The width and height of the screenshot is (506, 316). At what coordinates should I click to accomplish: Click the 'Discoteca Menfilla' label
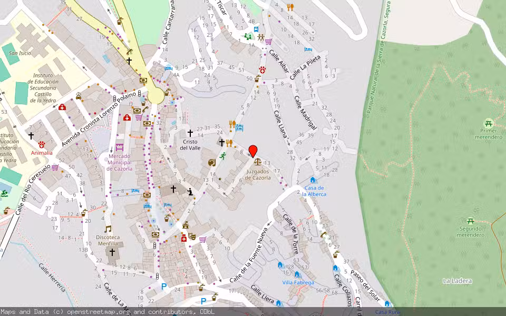click(108, 240)
